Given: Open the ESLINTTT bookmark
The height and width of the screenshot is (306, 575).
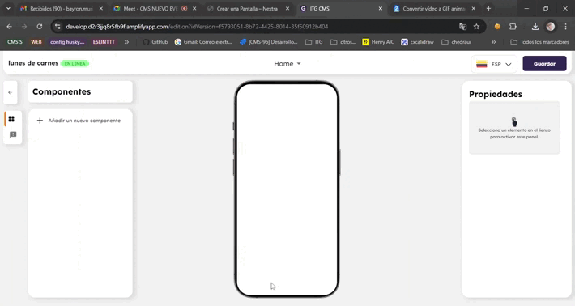Looking at the screenshot, I should (104, 42).
